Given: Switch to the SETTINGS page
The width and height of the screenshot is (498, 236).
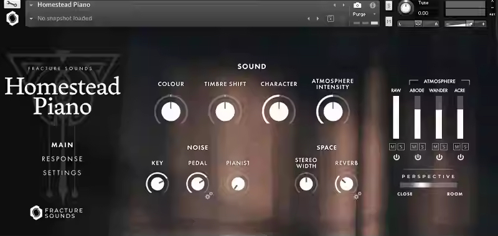Looking at the screenshot, I should 62,172.
